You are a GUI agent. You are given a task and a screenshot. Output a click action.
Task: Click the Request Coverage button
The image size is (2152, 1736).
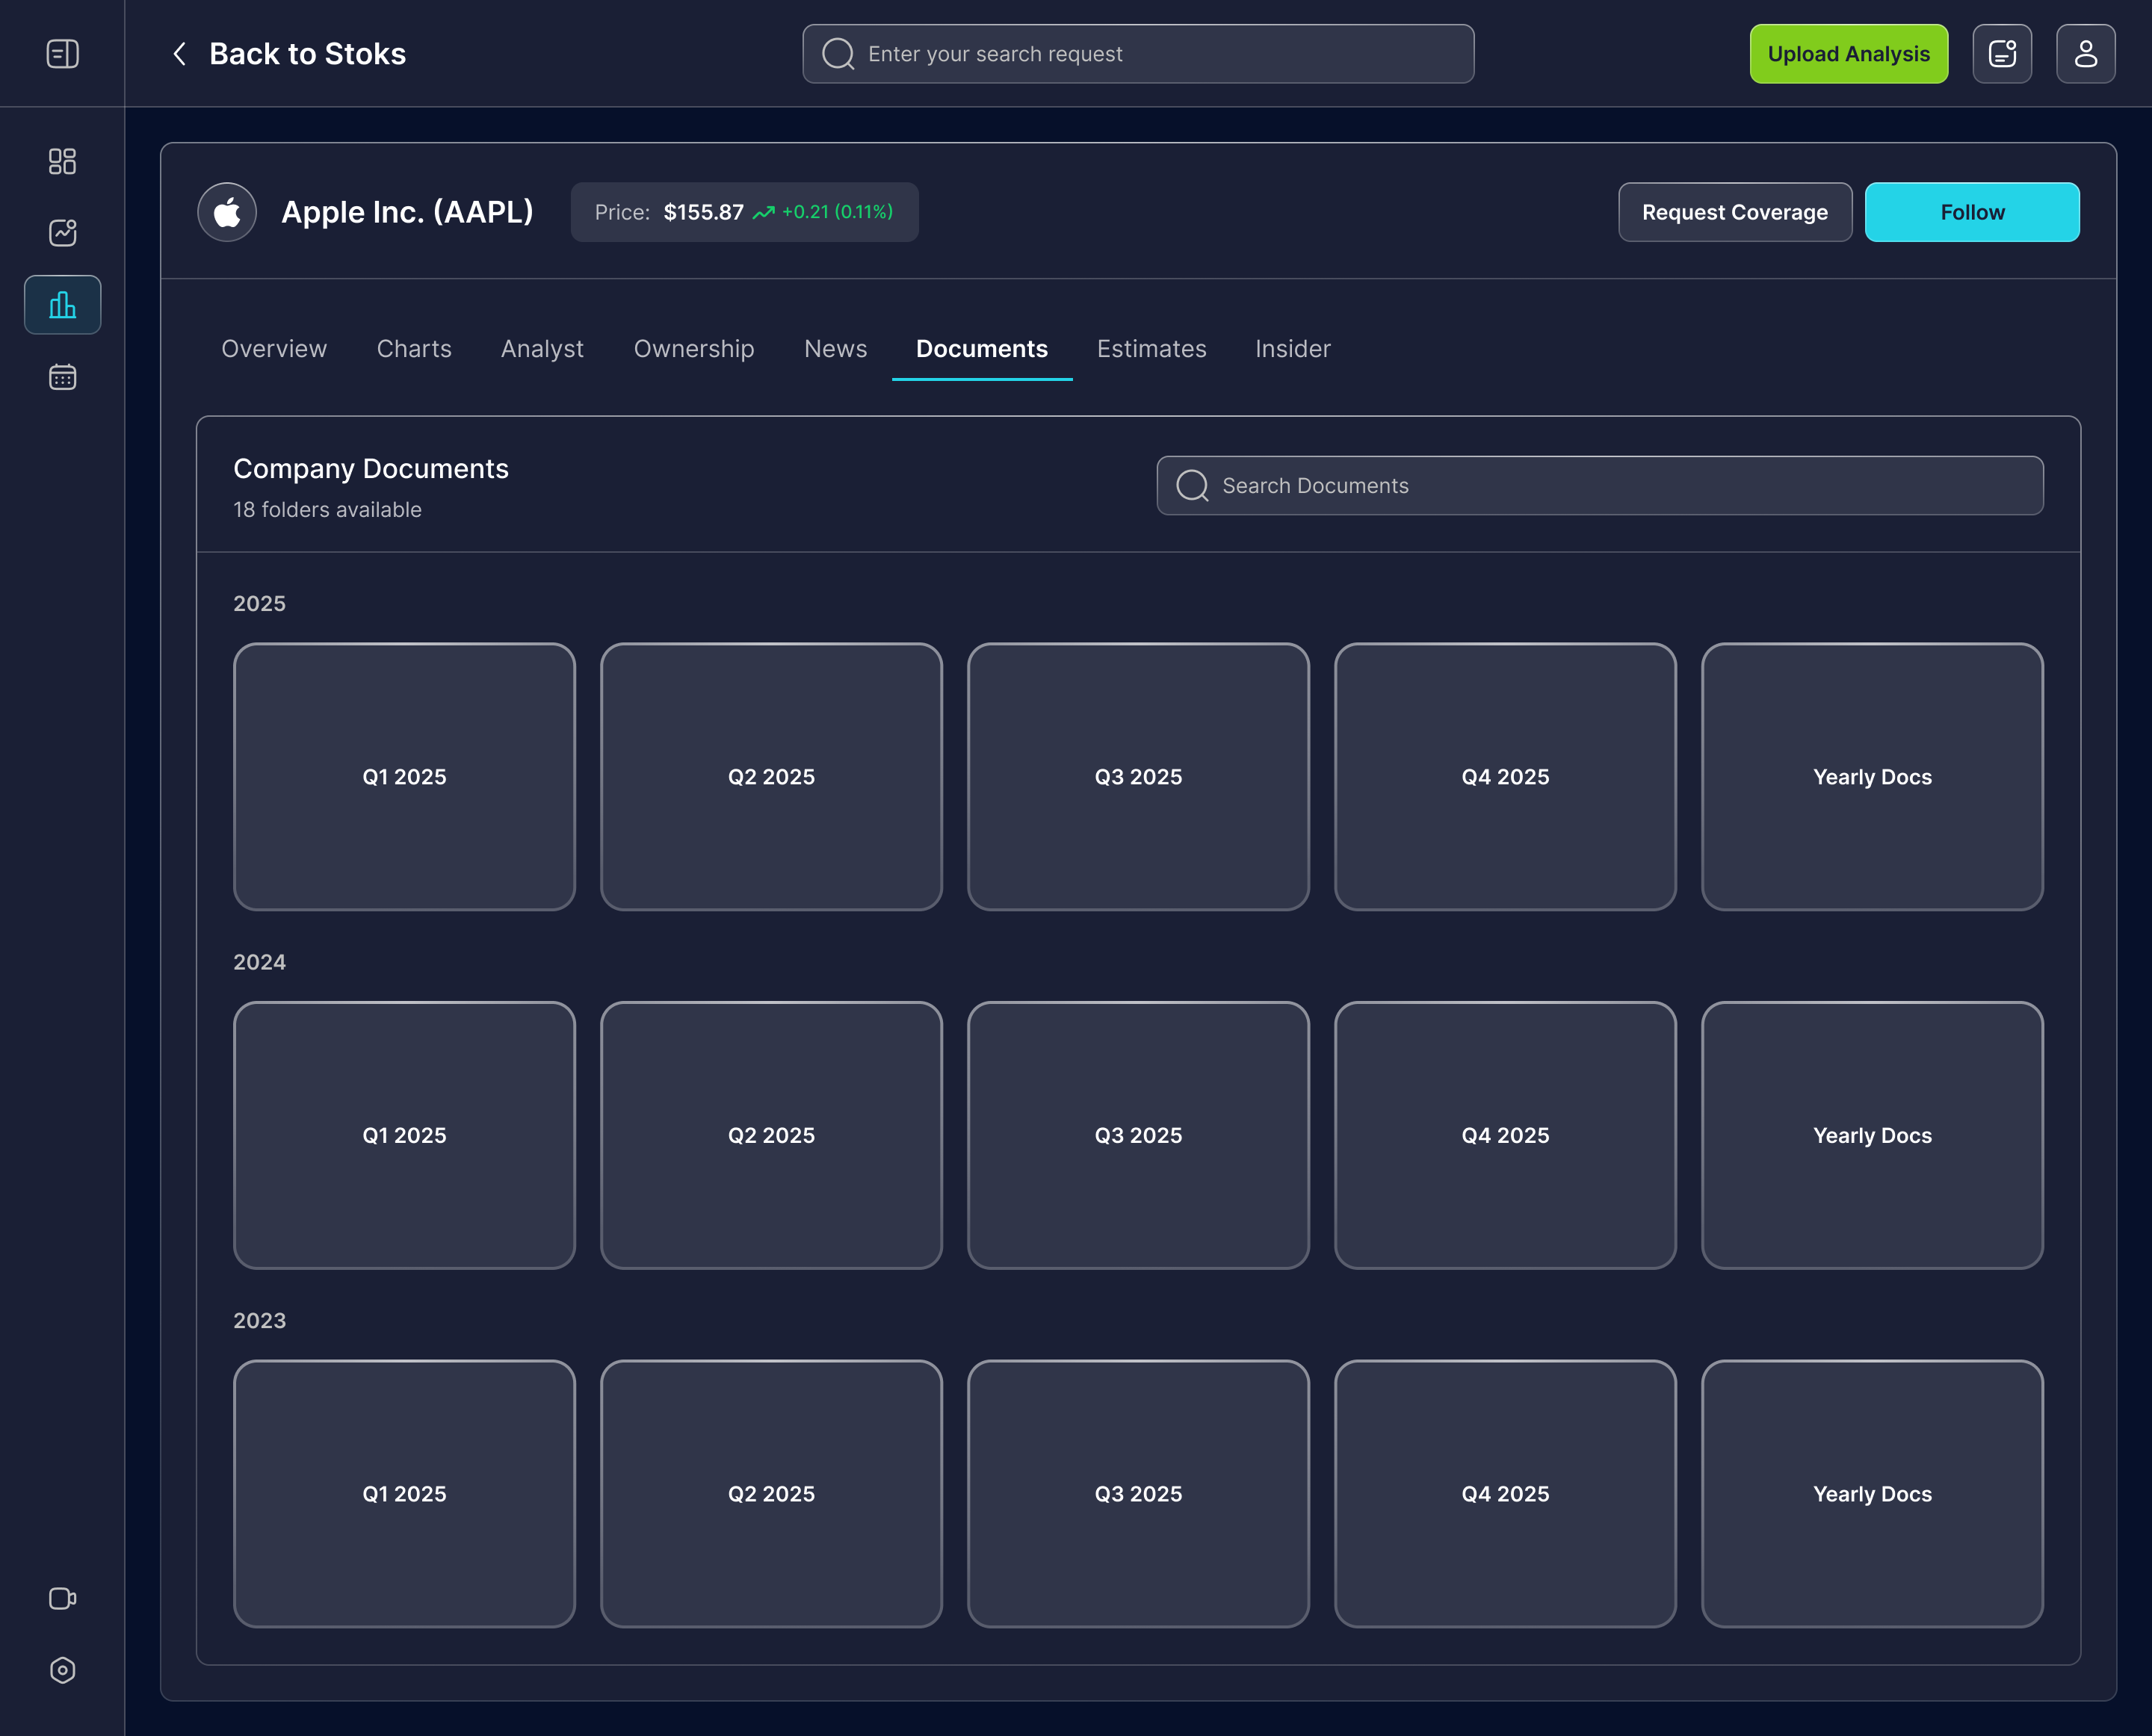pyautogui.click(x=1734, y=212)
